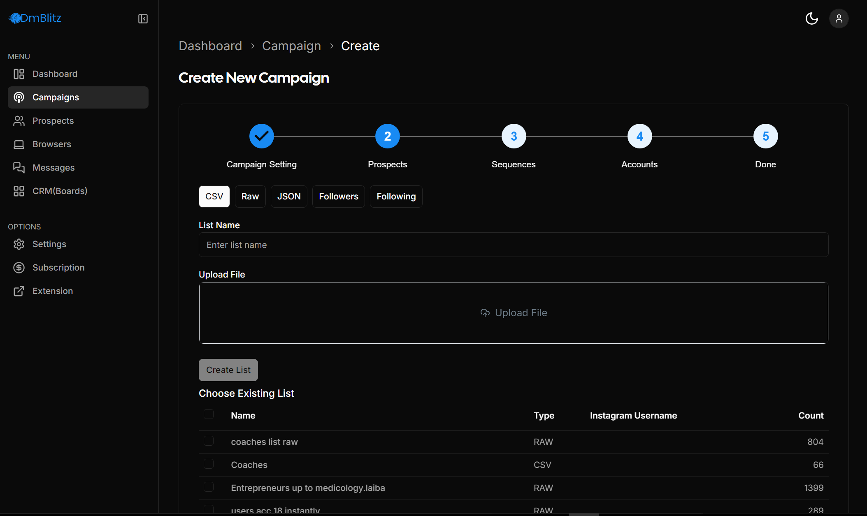Click 'Entrepreneurs up to medicology.laiba' list name

coord(308,488)
